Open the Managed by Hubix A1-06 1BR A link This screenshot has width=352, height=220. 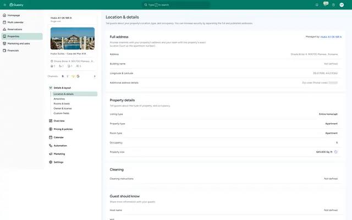tap(331, 37)
